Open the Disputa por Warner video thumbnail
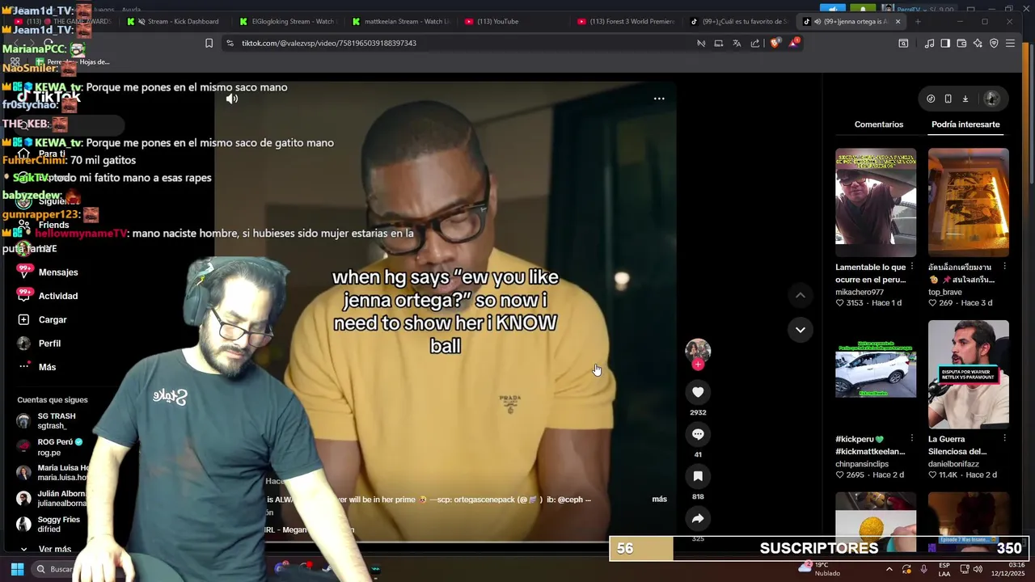Image resolution: width=1035 pixels, height=582 pixels. (x=968, y=374)
